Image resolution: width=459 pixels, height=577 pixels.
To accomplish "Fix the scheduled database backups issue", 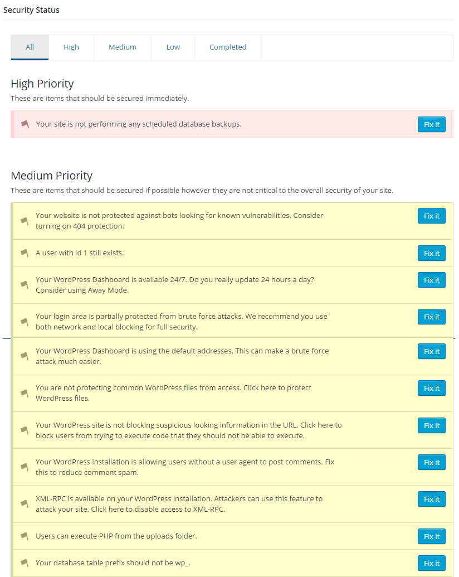I will coord(432,125).
